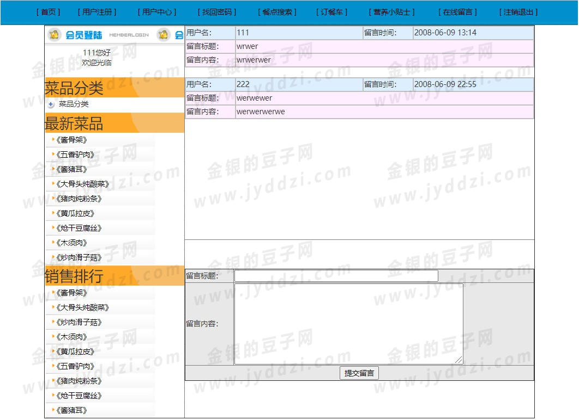Image resolution: width=579 pixels, height=420 pixels.
Task: Focus the 留言标题 input field
Action: click(x=336, y=276)
